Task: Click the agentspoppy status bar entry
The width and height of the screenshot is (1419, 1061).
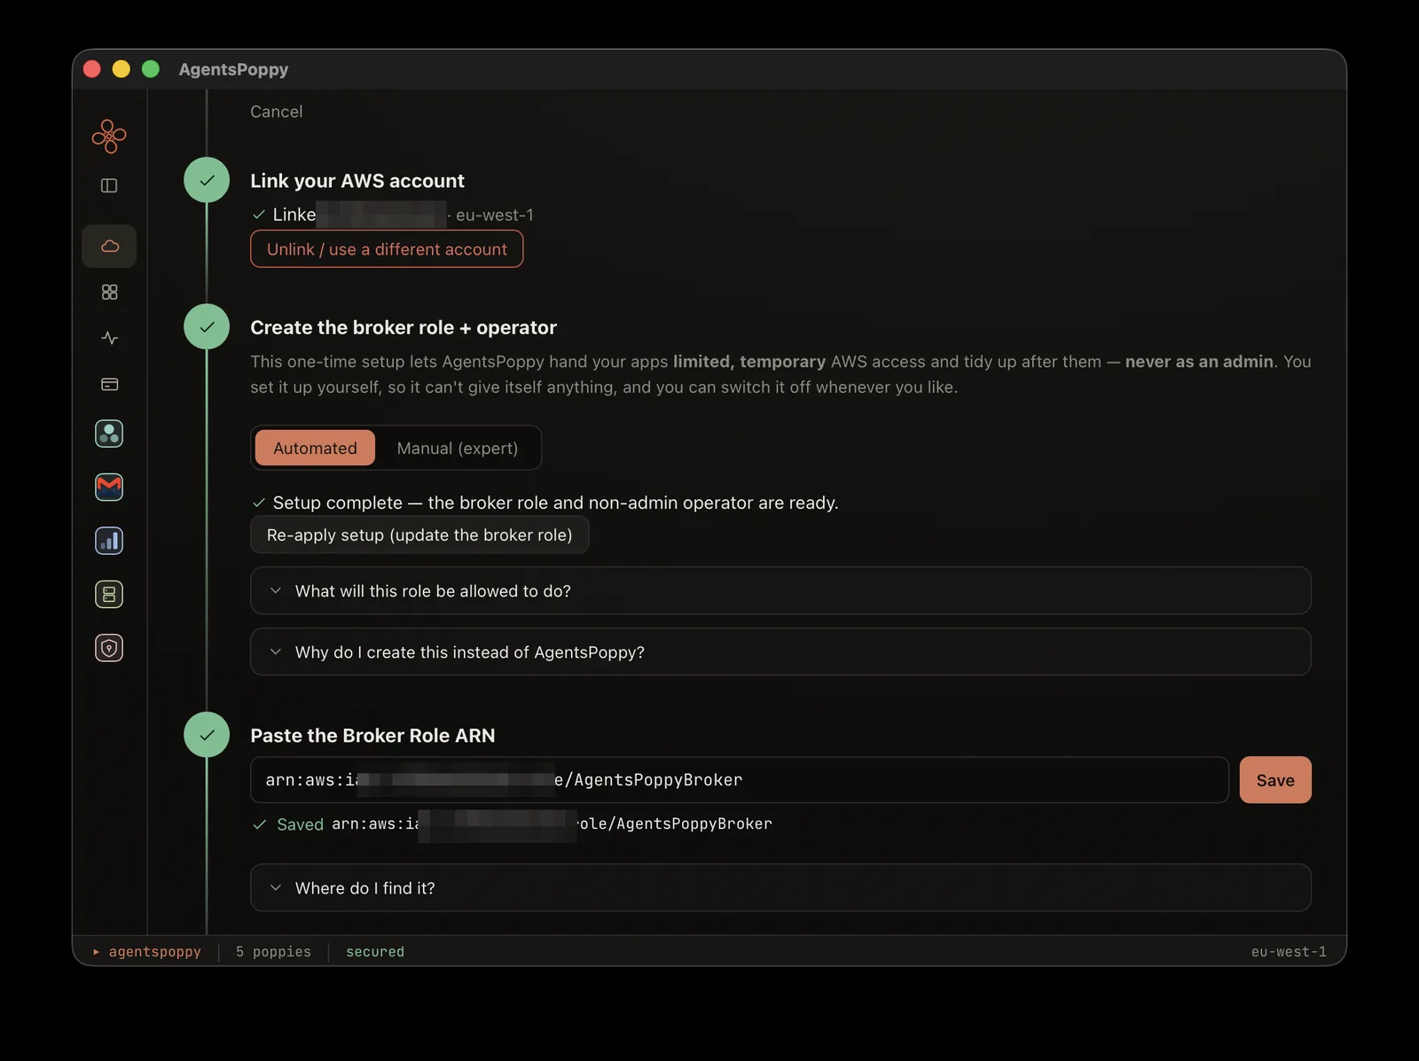Action: pyautogui.click(x=147, y=951)
